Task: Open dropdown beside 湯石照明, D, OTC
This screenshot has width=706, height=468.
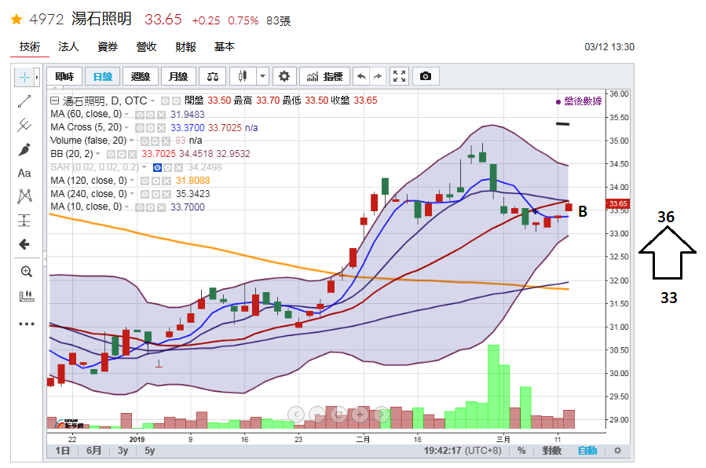Action: click(x=152, y=101)
